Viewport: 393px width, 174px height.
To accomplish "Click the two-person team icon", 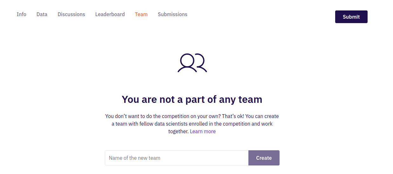I will point(192,63).
